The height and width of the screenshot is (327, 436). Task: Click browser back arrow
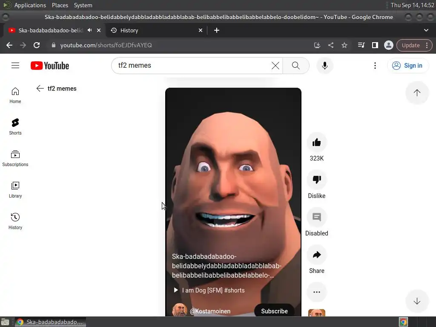tap(9, 45)
